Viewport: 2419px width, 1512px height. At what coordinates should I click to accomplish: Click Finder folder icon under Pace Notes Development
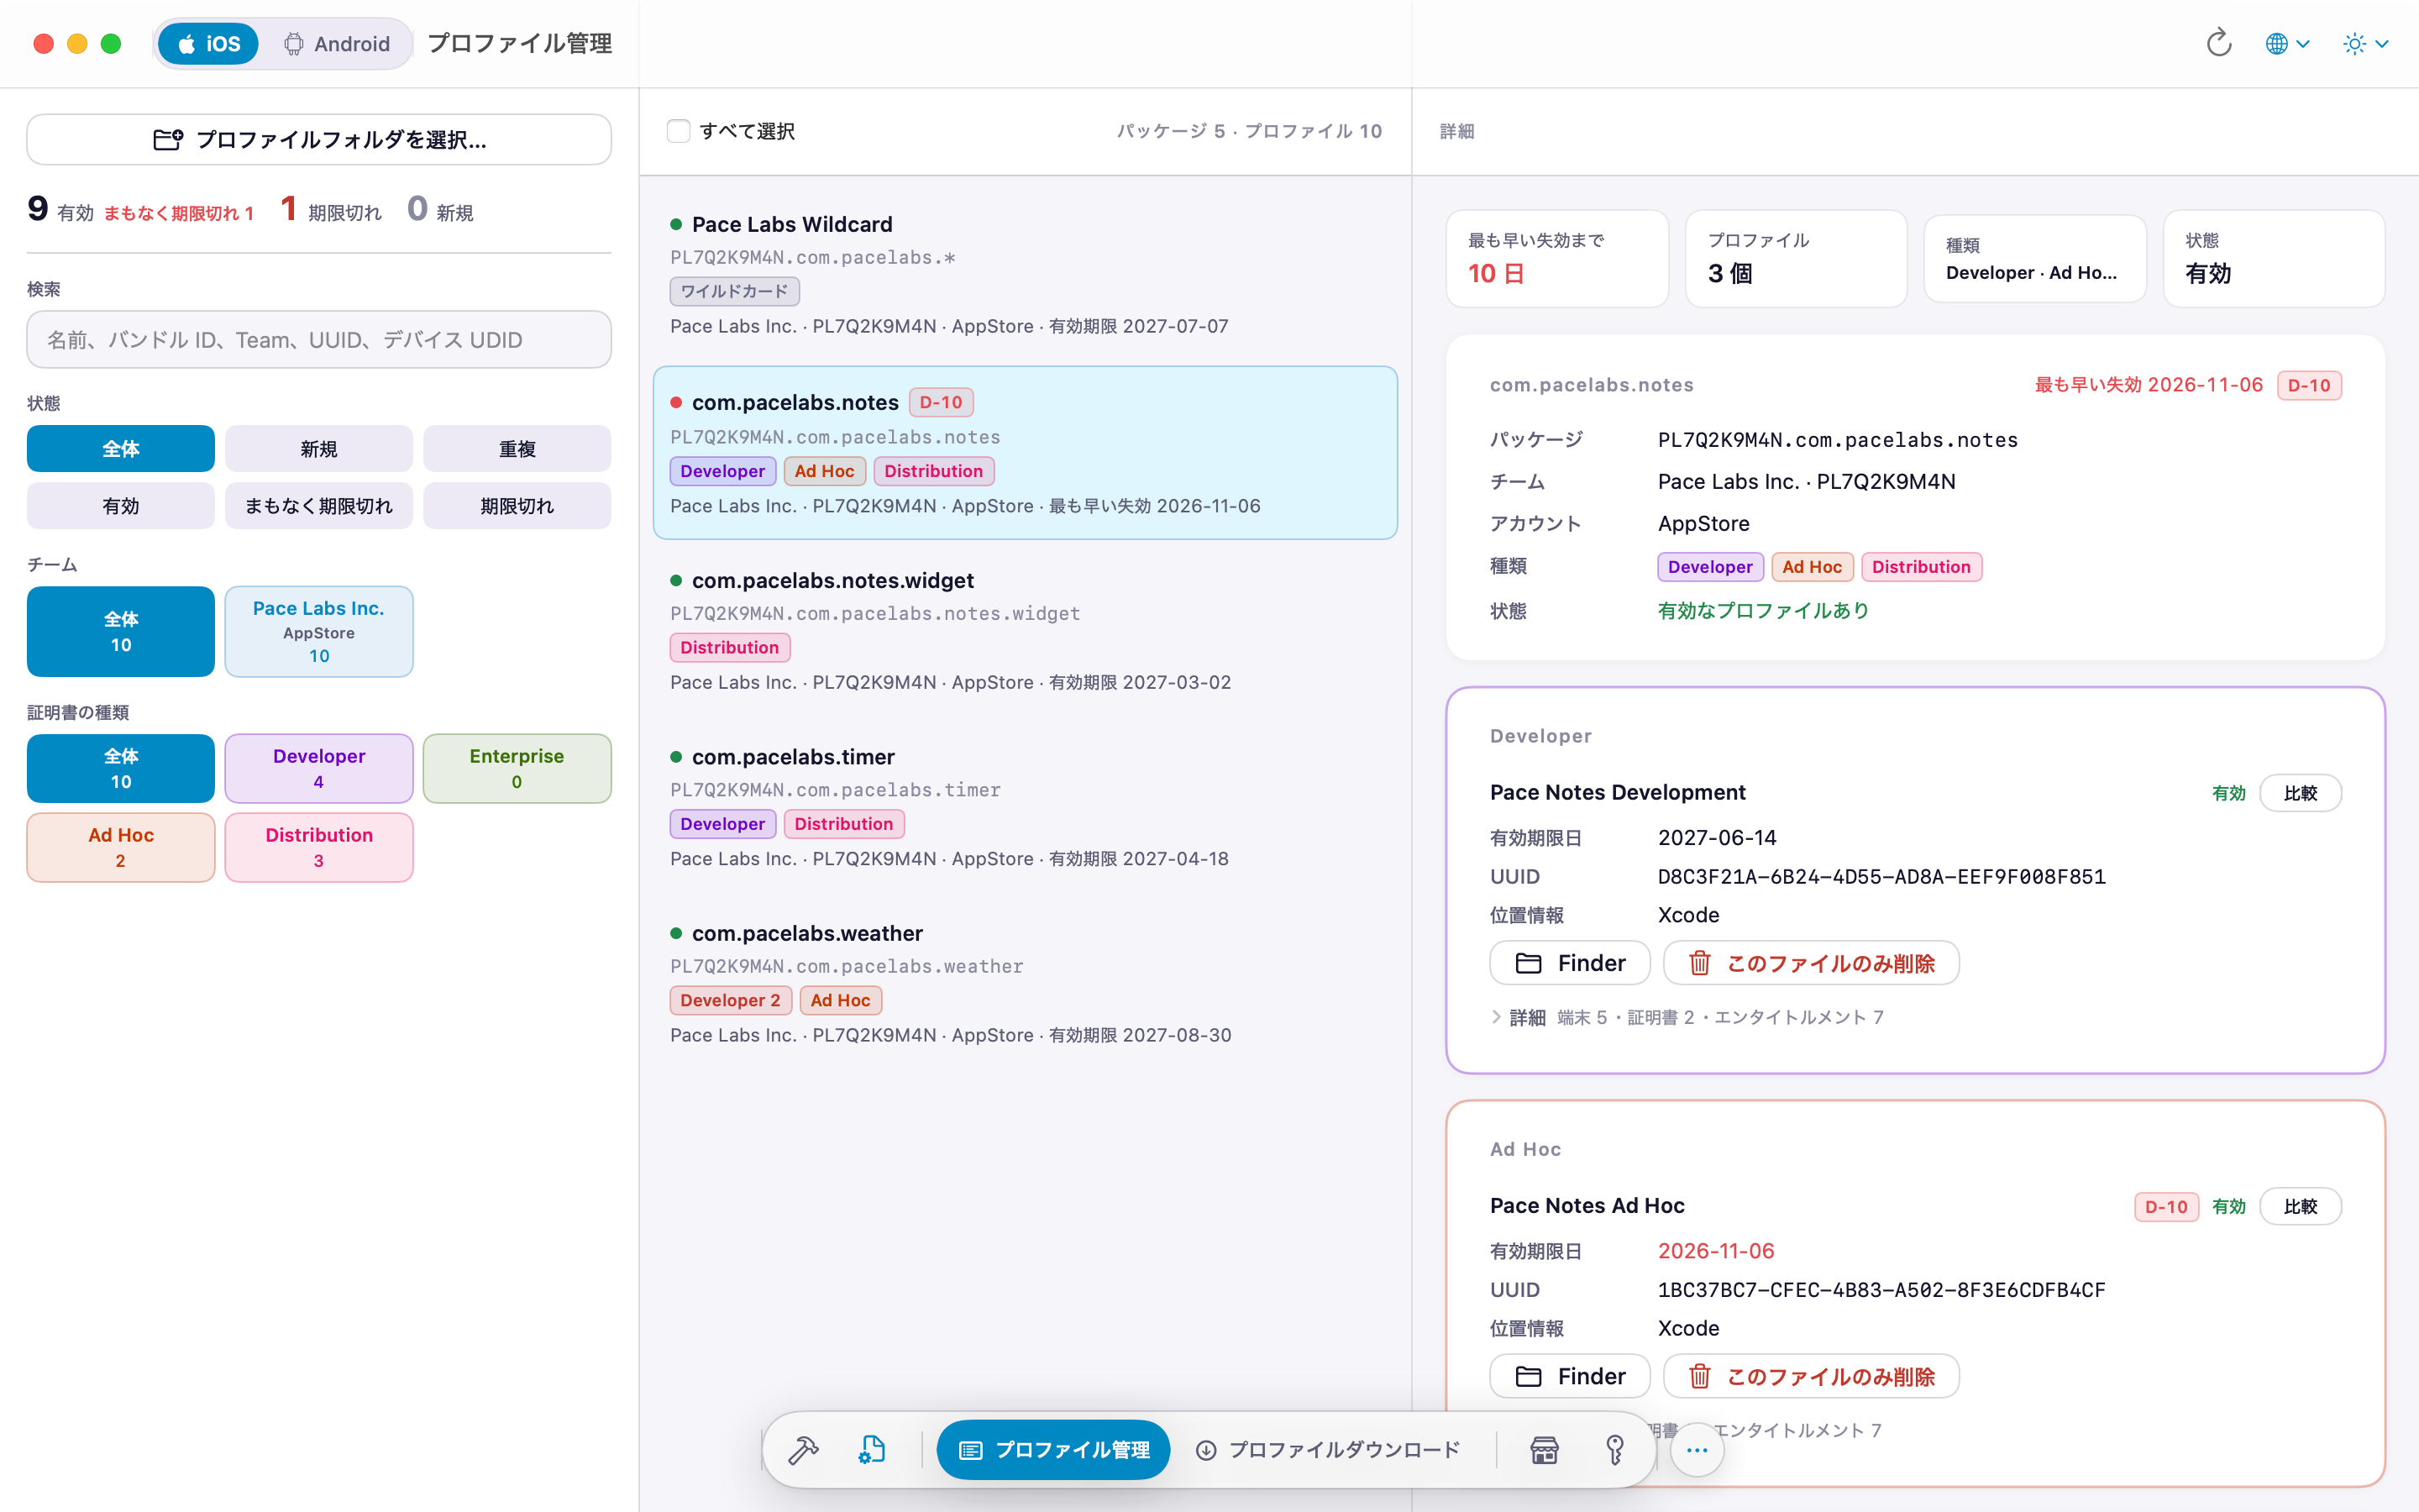[x=1529, y=963]
